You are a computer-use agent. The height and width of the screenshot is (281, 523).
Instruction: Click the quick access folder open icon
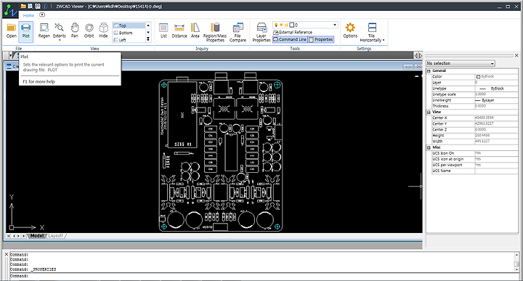click(23, 6)
